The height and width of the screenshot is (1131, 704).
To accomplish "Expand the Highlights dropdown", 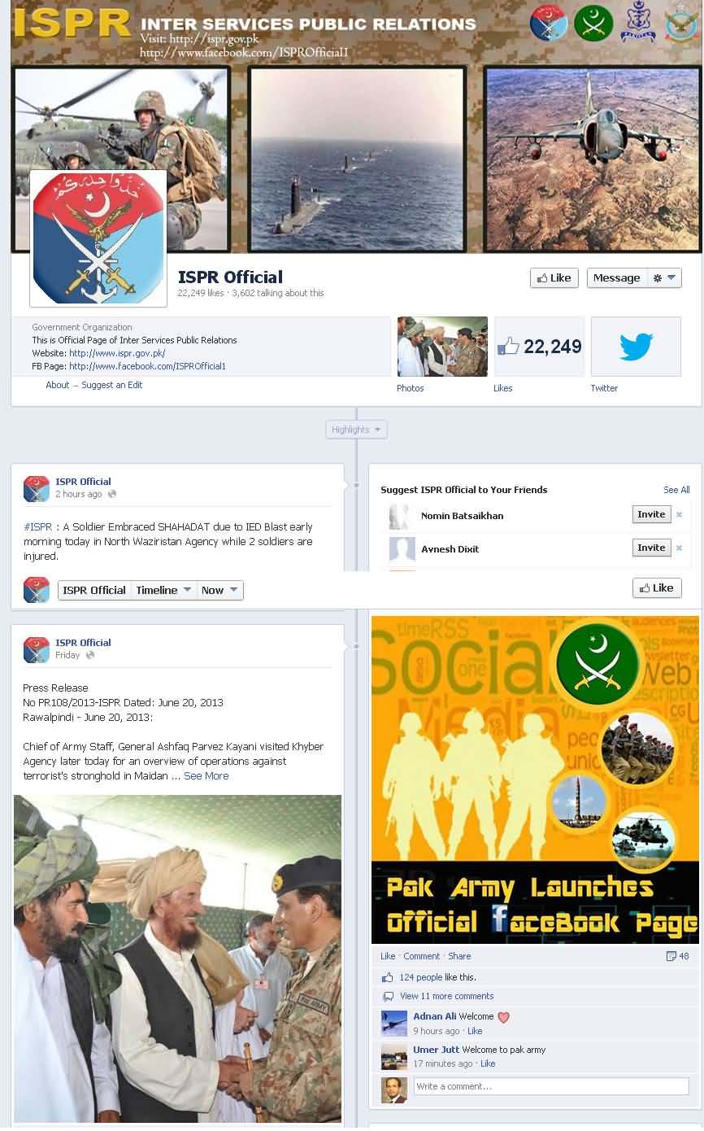I will (356, 430).
